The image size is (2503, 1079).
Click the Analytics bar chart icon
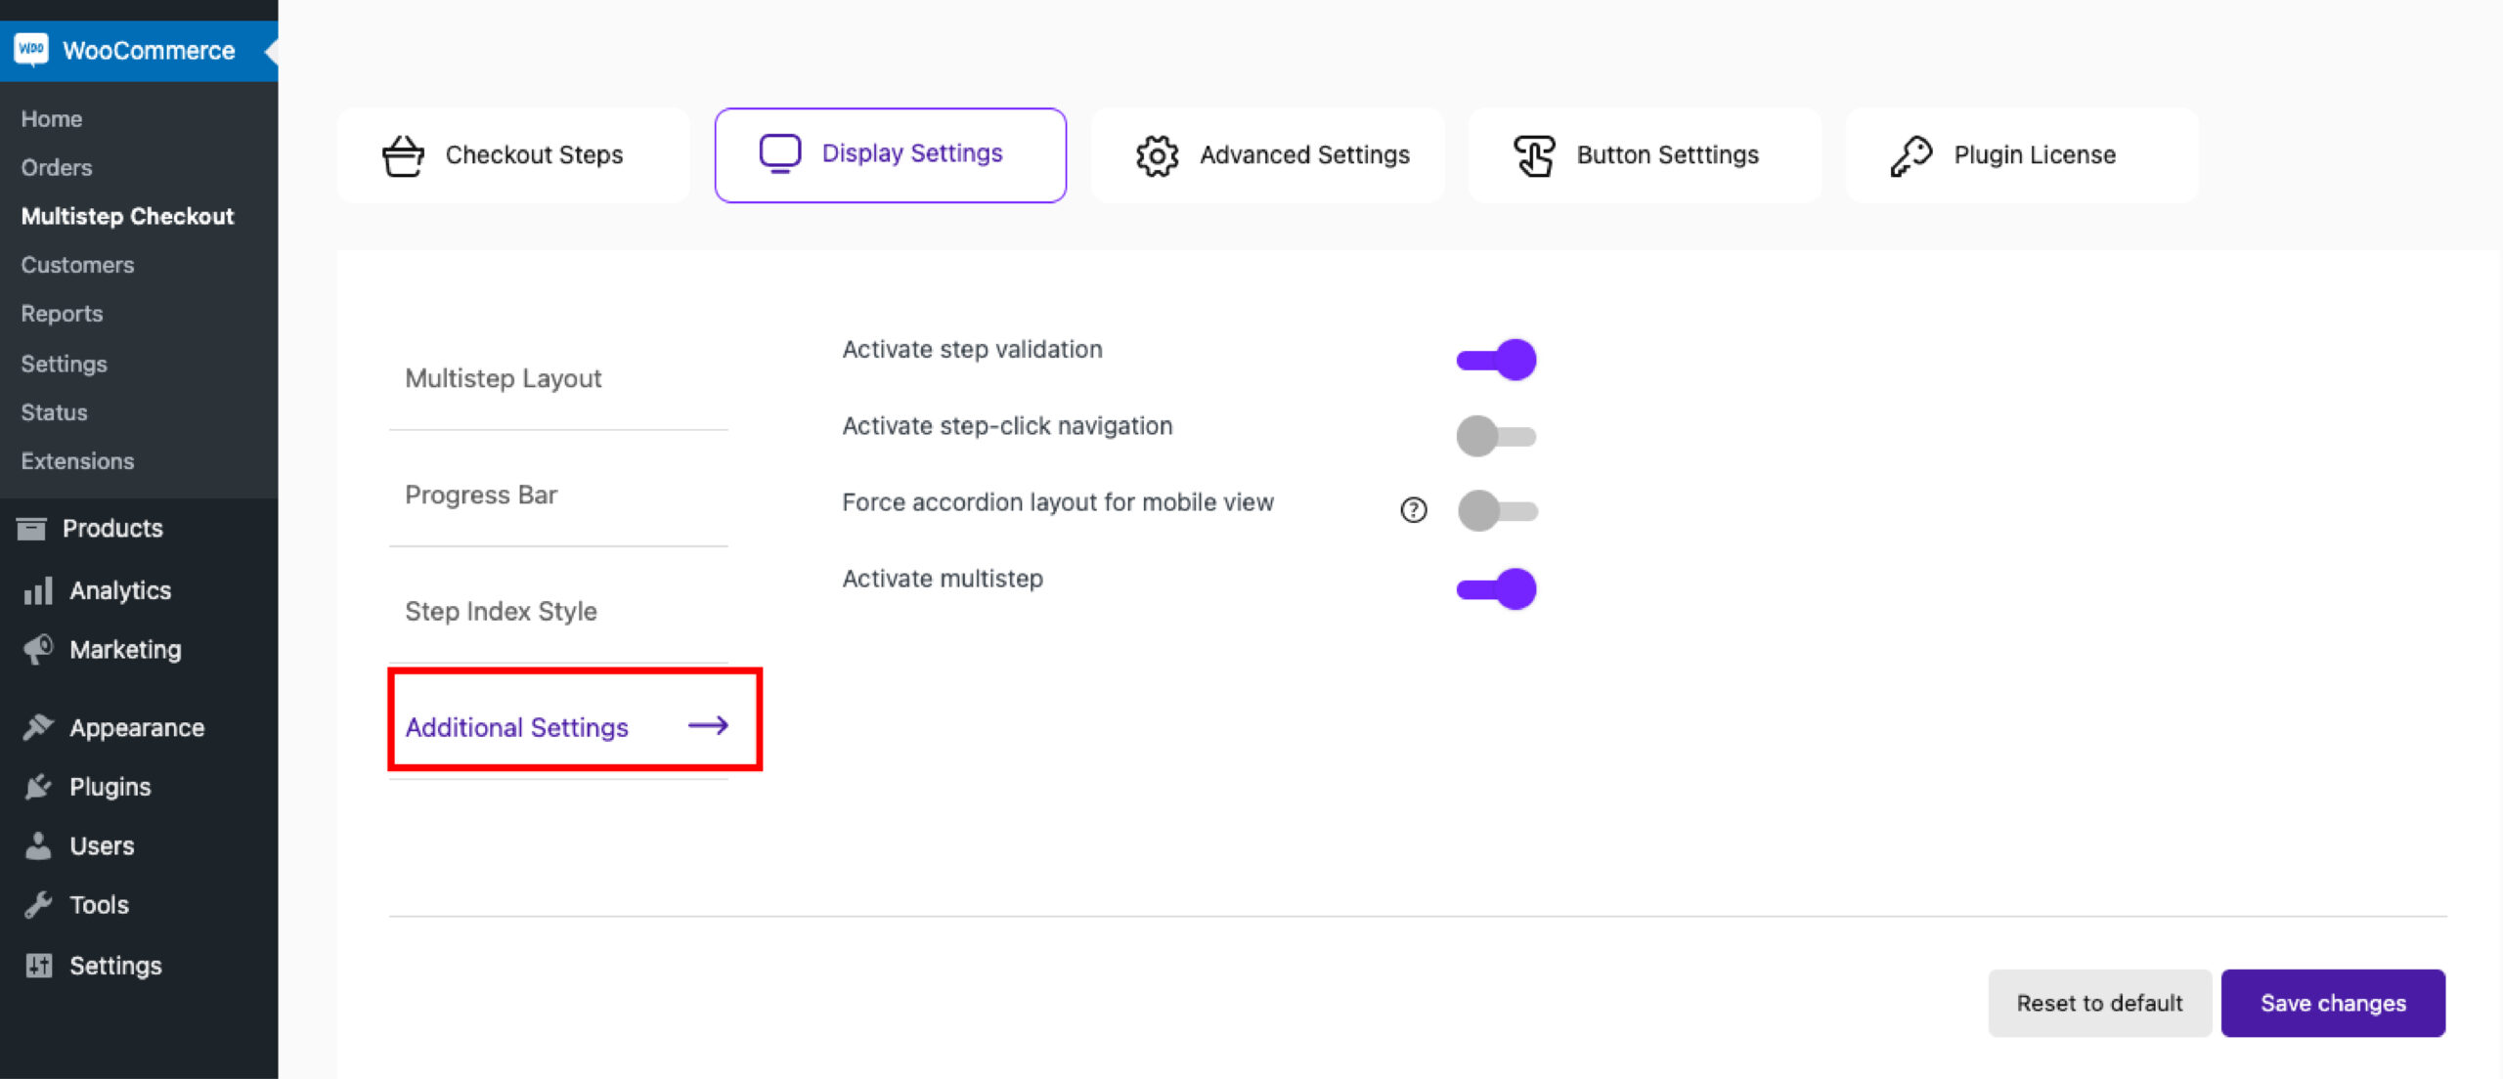[37, 590]
